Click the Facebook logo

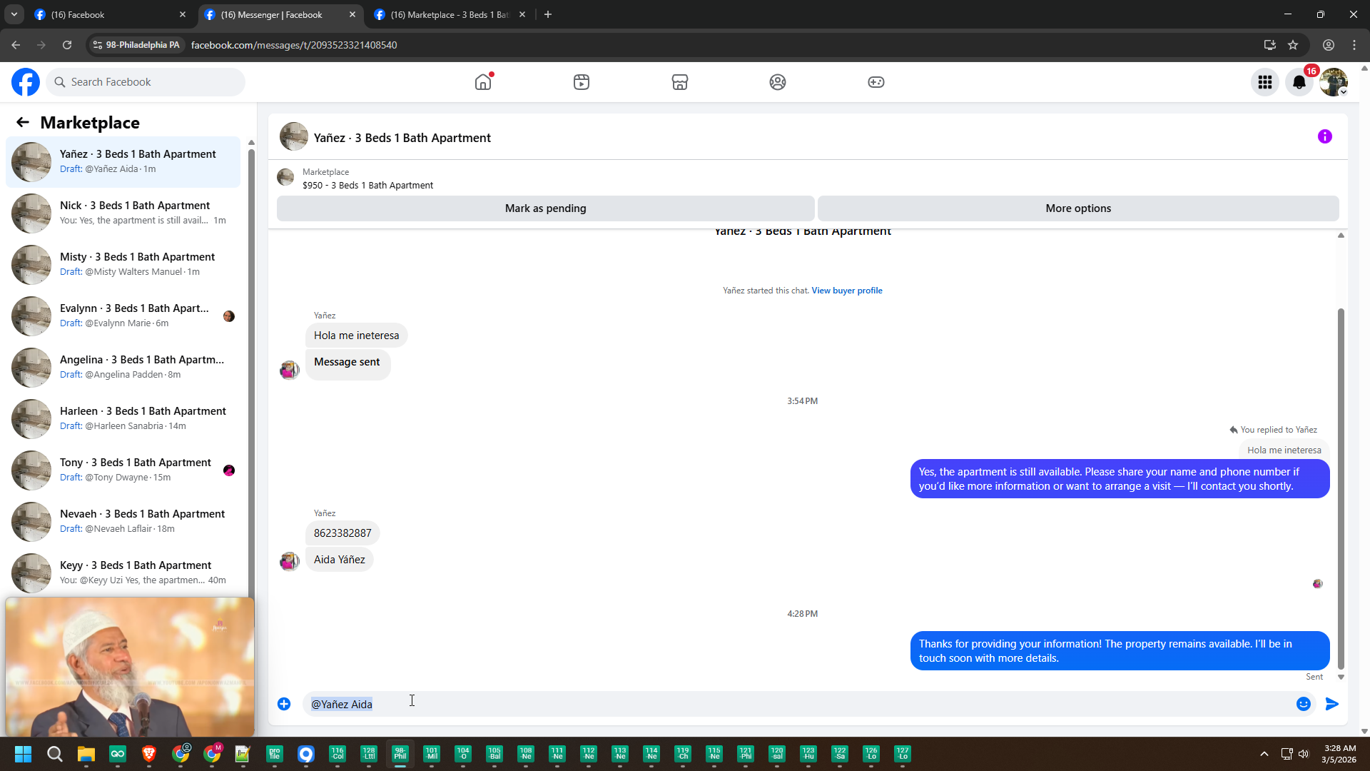point(26,82)
